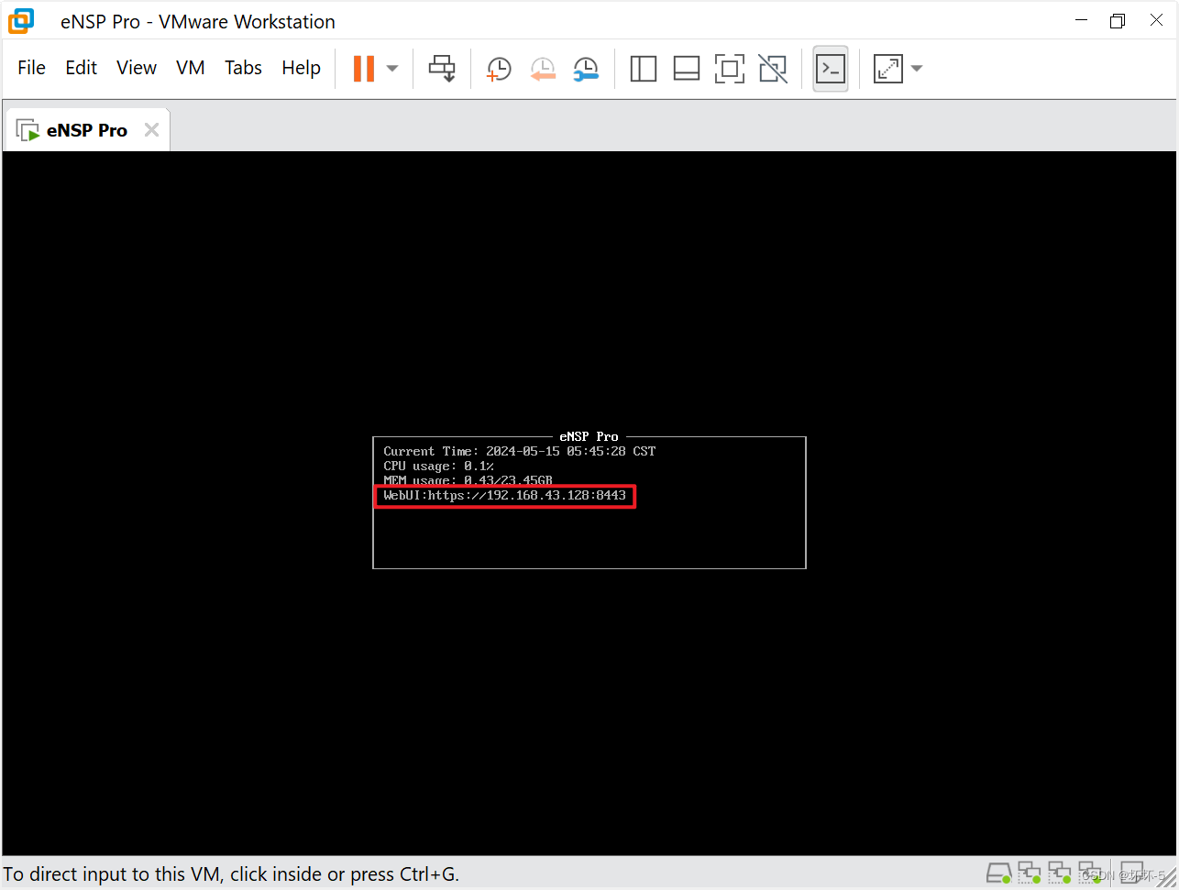
Task: Take a snapshot of the VM
Action: 498,68
